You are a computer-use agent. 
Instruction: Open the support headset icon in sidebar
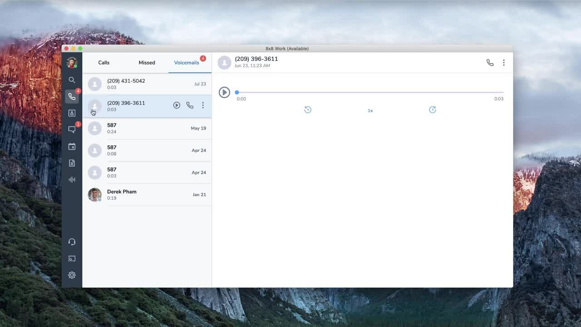[x=72, y=242]
